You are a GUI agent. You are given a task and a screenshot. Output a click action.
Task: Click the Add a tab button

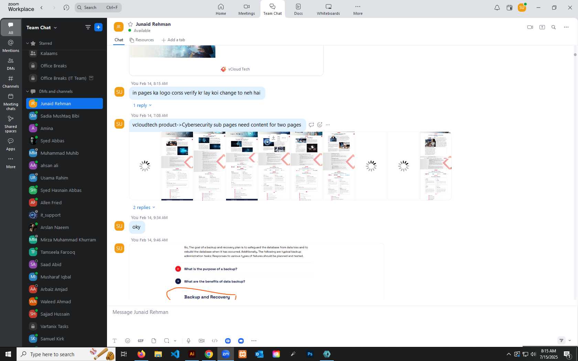(173, 40)
